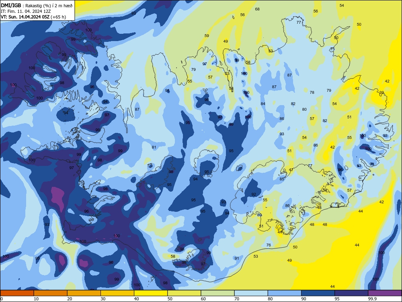
Task: Select the dark blue 90–95 legend swatch
Action: tap(318, 293)
